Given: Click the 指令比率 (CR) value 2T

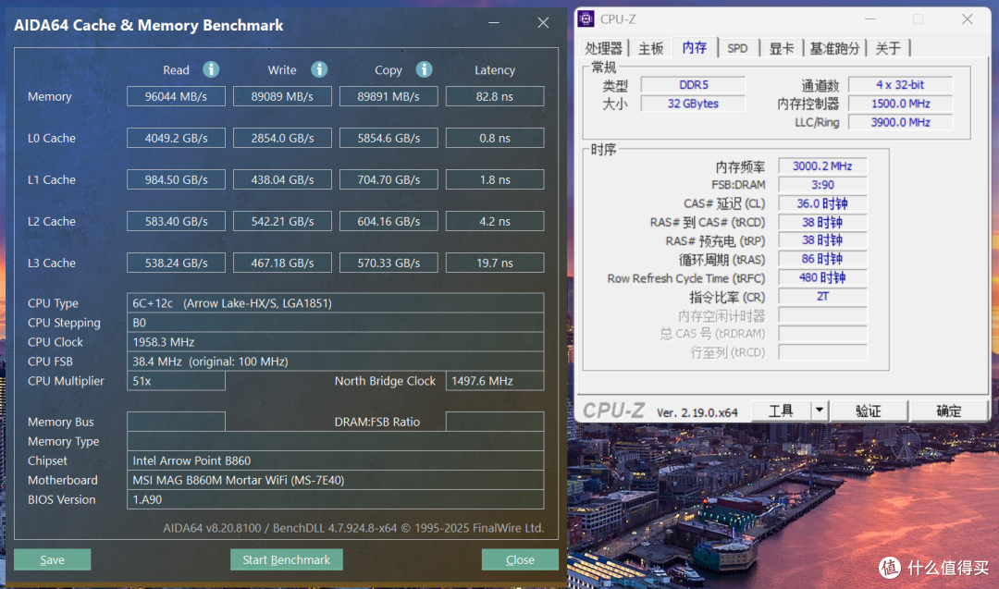Looking at the screenshot, I should (822, 297).
